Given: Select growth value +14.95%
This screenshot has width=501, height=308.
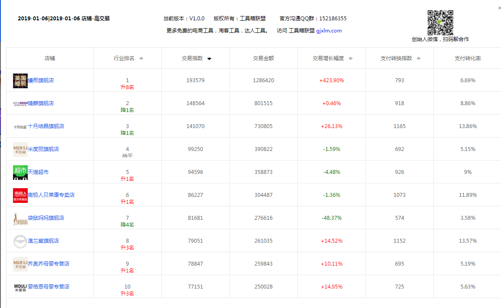Looking at the screenshot, I should (332, 287).
